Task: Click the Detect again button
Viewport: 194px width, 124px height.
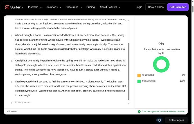Action: tap(176, 120)
